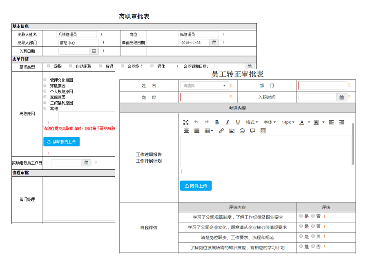
Task: Click the 附件上传 attachment upload button
Action: pos(196,186)
